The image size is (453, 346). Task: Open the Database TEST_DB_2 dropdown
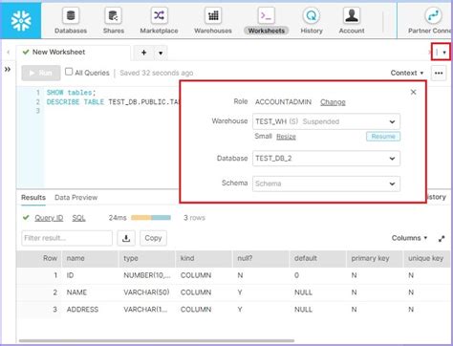tap(326, 159)
